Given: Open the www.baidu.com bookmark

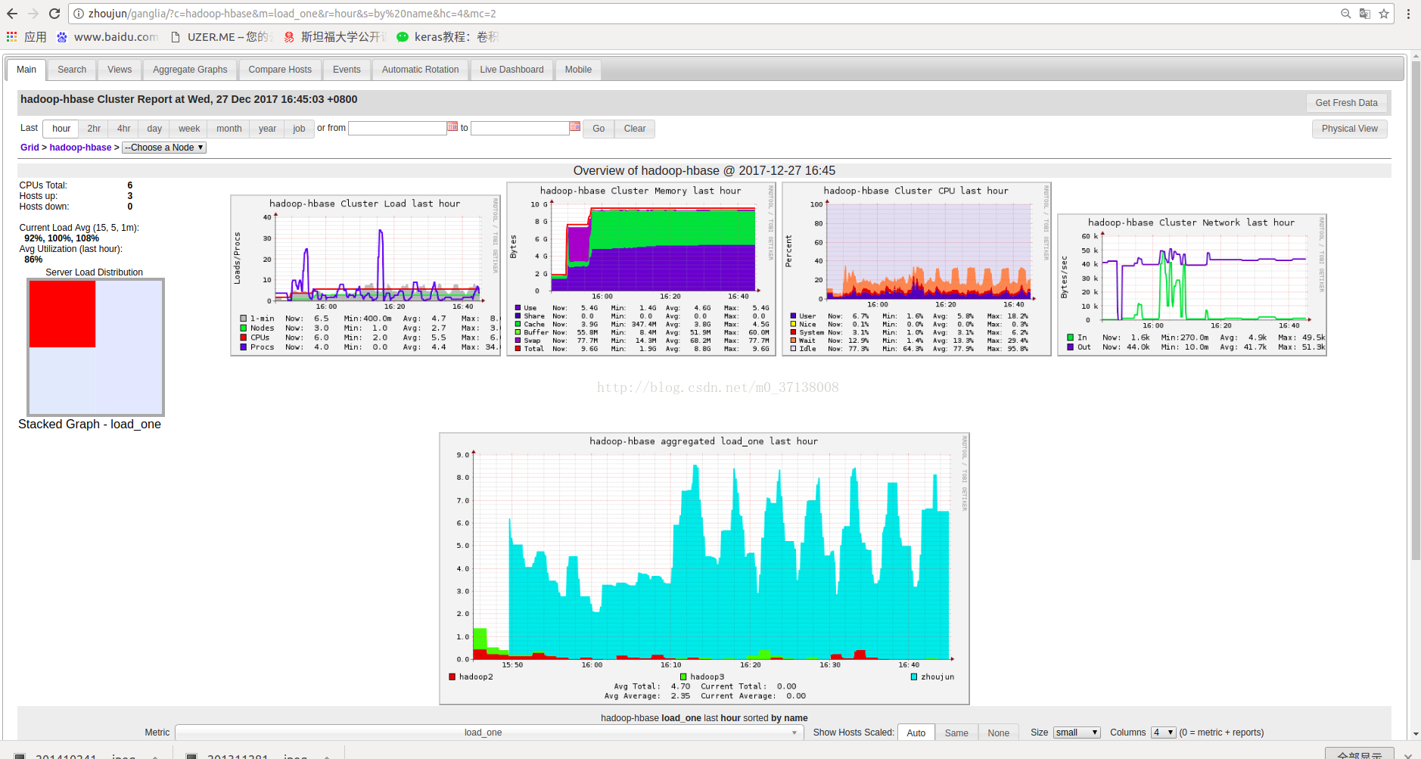Looking at the screenshot, I should coord(107,37).
